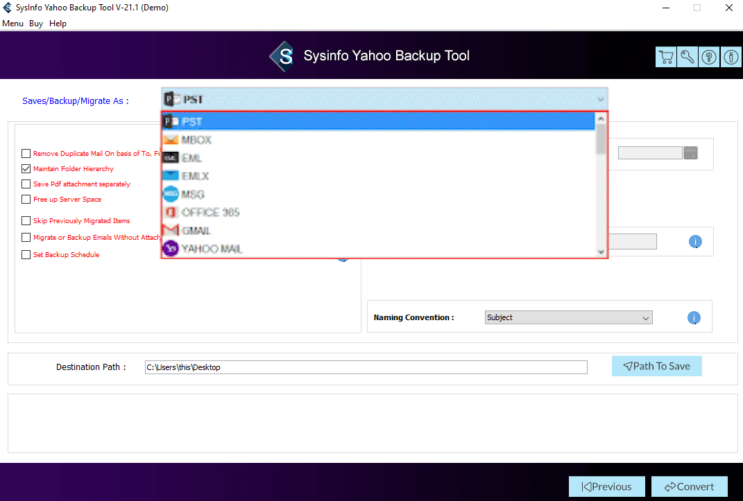This screenshot has height=501, width=743.
Task: Select PST format in dropdown list
Action: point(378,121)
